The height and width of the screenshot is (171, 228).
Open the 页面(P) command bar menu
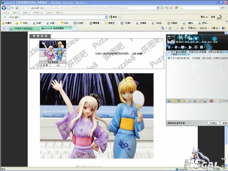[x=193, y=28]
